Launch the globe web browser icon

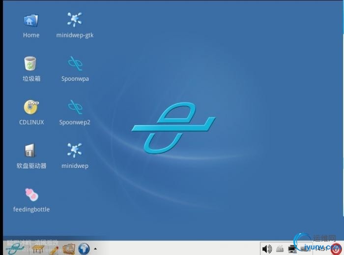tap(84, 249)
